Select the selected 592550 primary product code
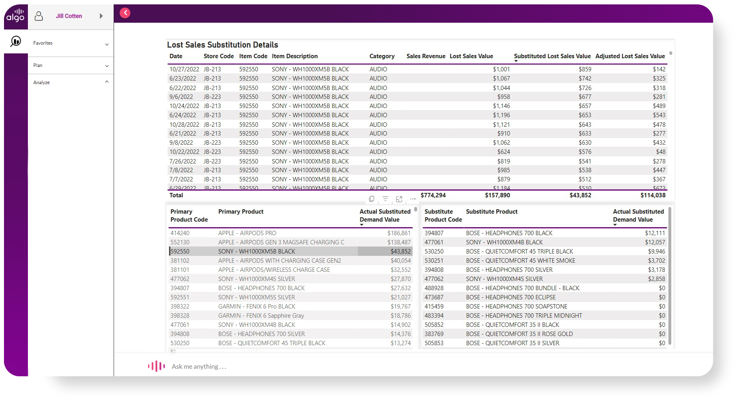Image resolution: width=738 pixels, height=399 pixels. click(180, 252)
